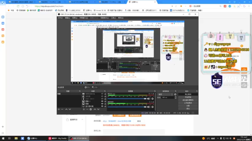Pop out the 混音器 dock panel
The height and width of the screenshot is (141, 252).
[x=155, y=91]
